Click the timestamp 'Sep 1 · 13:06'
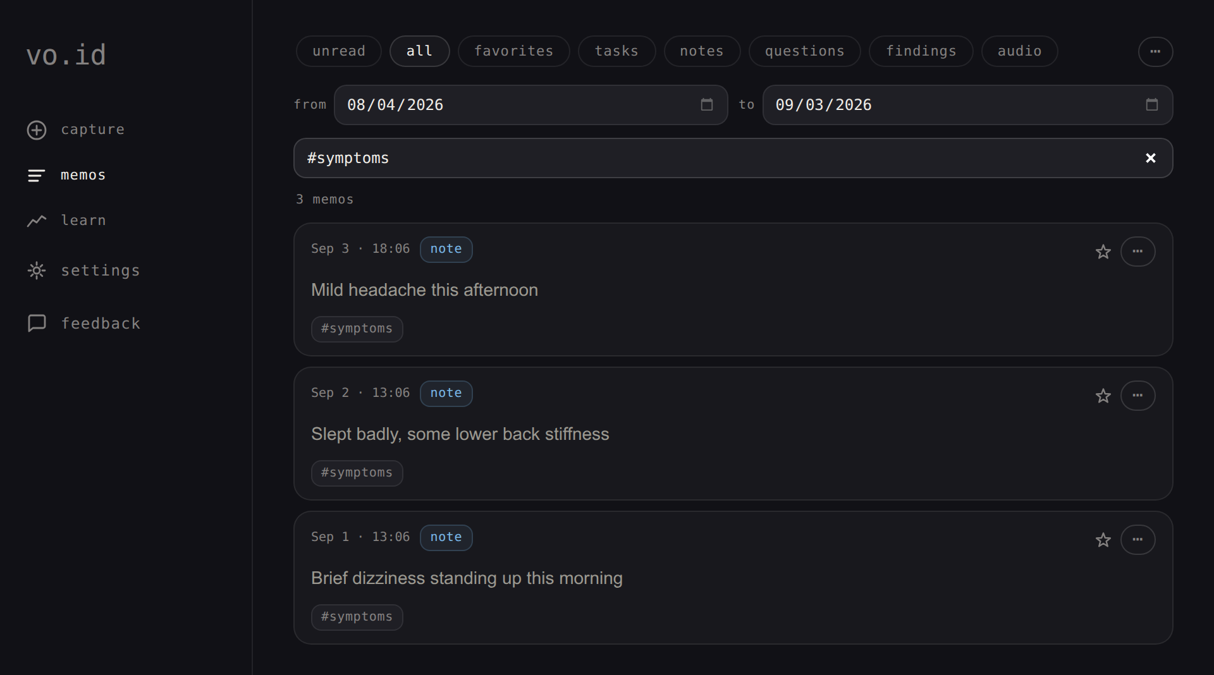1214x675 pixels. 360,537
